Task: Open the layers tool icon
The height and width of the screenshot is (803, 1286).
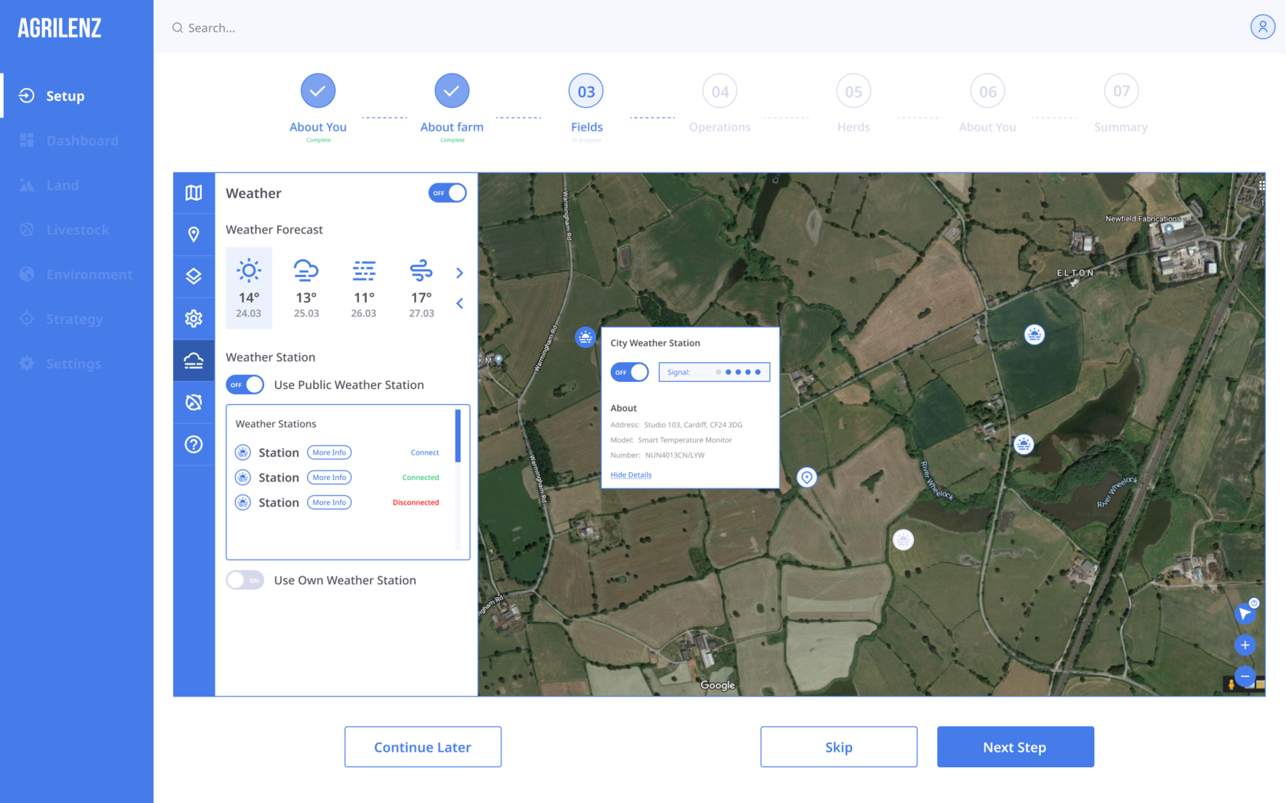Action: 194,276
